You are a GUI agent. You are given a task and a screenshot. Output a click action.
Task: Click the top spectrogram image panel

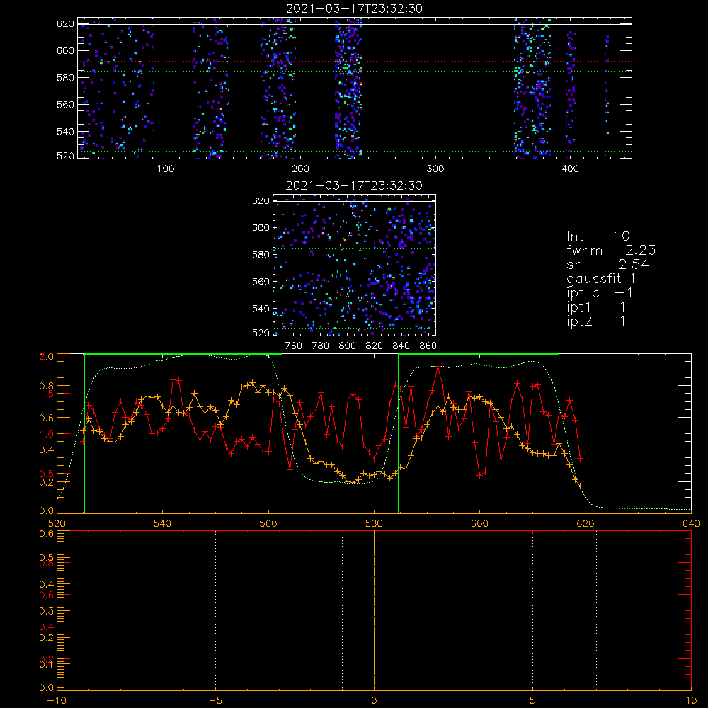point(355,88)
